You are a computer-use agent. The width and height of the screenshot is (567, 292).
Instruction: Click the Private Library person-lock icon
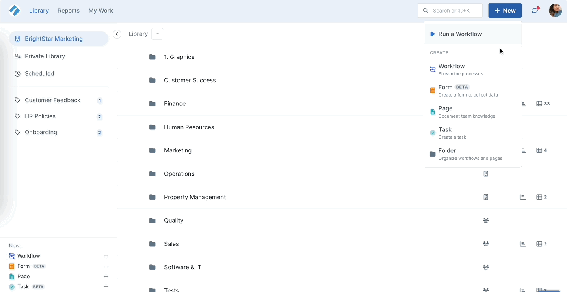click(x=17, y=56)
